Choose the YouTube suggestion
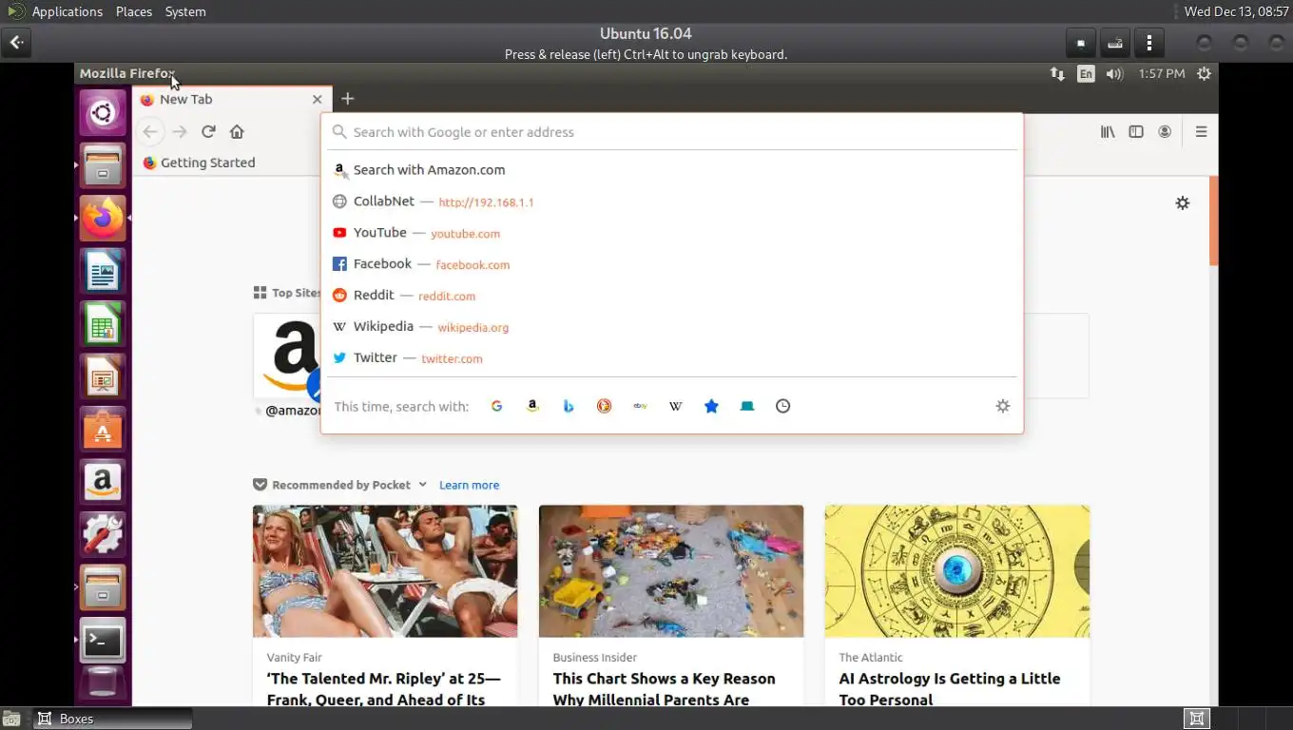The height and width of the screenshot is (730, 1293). click(672, 233)
